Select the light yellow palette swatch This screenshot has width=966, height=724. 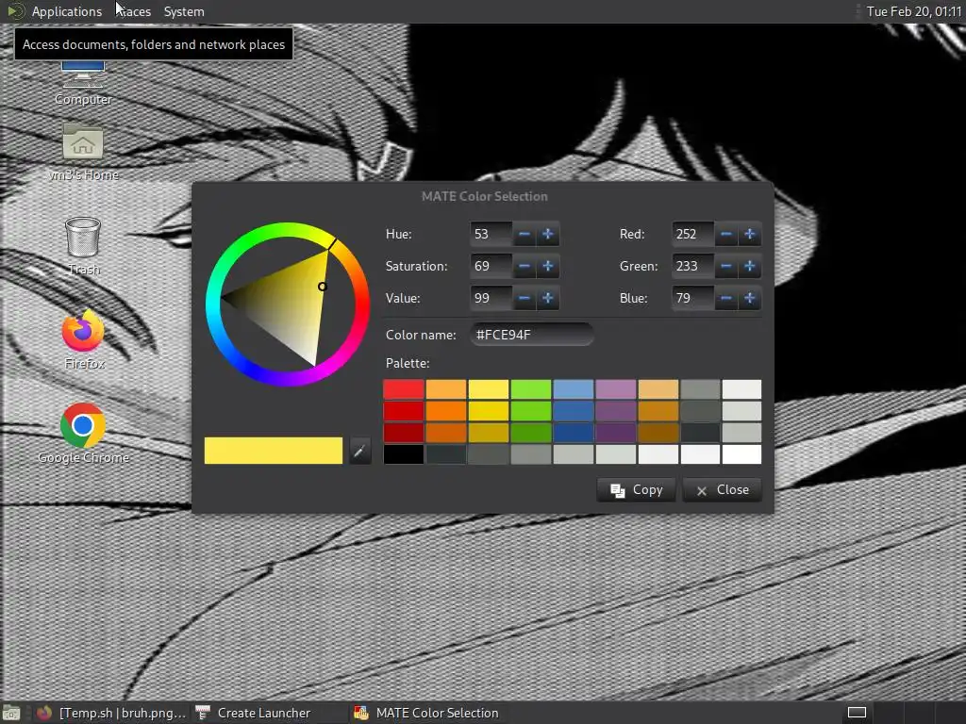[x=489, y=389]
